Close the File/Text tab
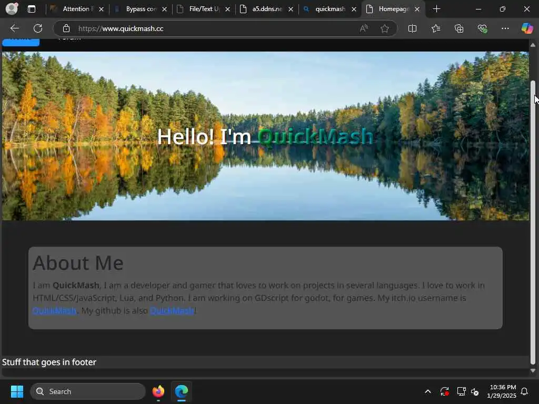The image size is (539, 404). tap(227, 9)
